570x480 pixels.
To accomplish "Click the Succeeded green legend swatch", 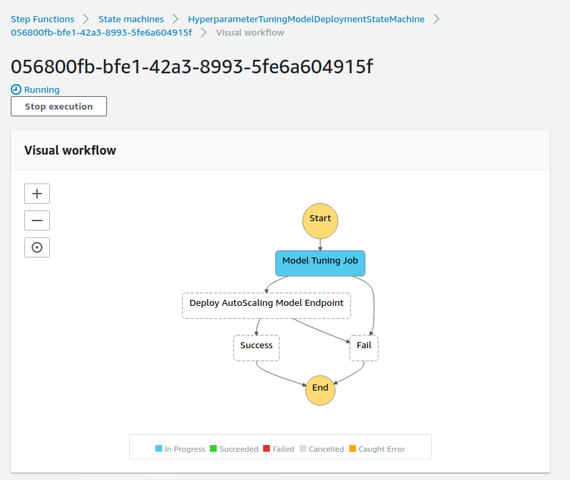I will pyautogui.click(x=213, y=448).
